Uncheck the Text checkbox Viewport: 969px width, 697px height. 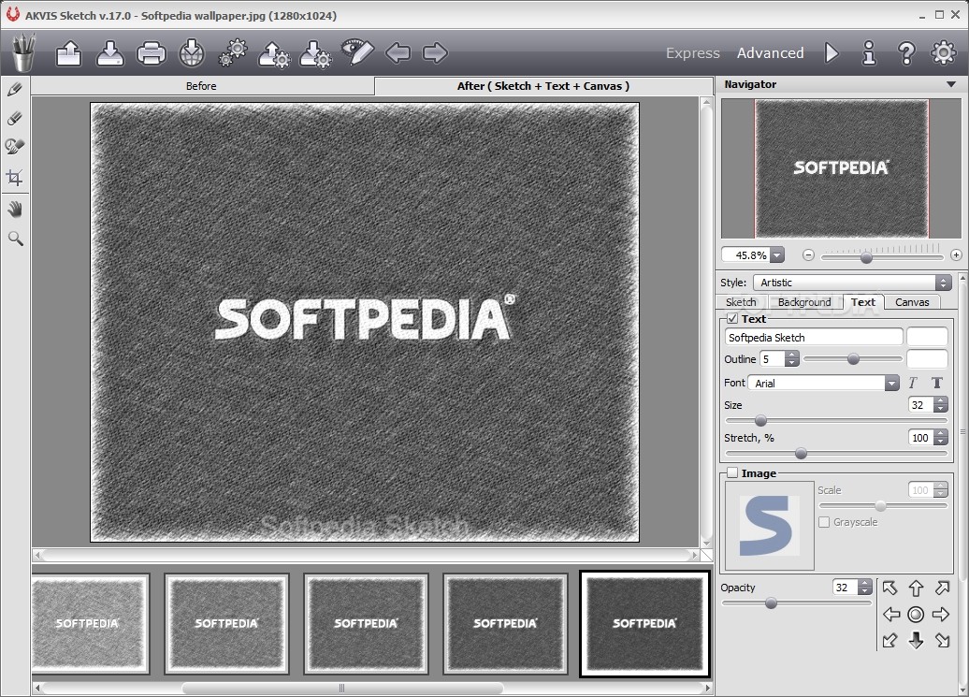pyautogui.click(x=732, y=319)
